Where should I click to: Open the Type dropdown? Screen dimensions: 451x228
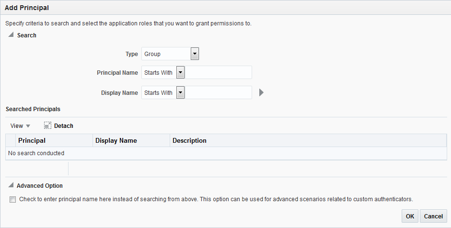pyautogui.click(x=195, y=54)
